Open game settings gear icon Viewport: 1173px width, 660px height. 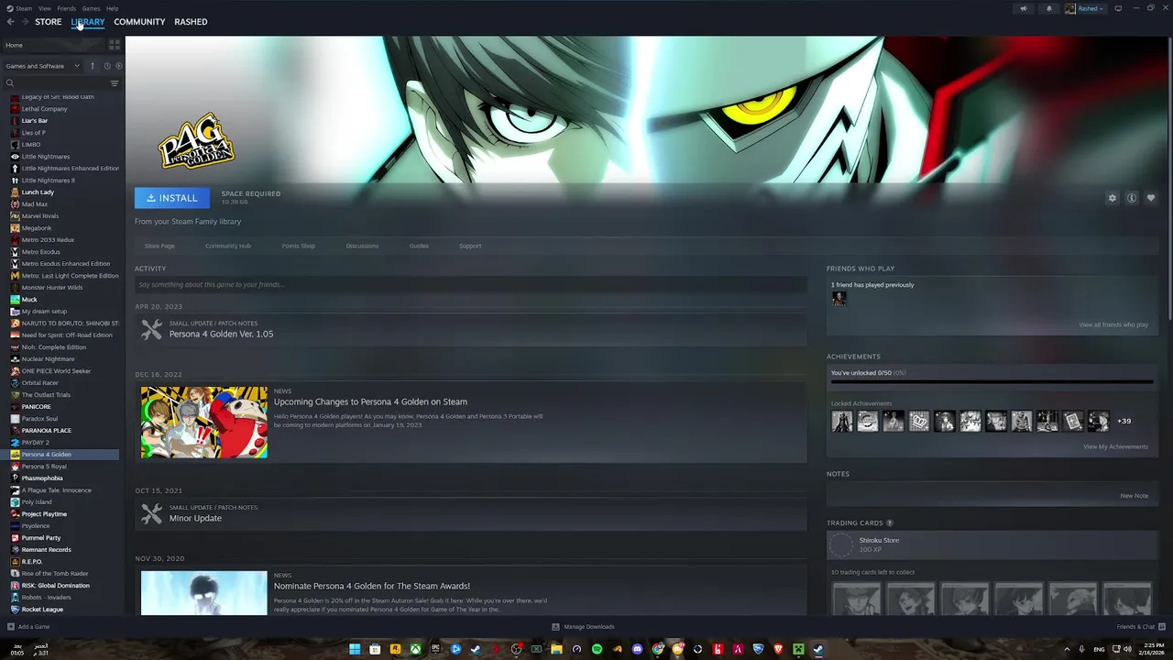pyautogui.click(x=1113, y=198)
